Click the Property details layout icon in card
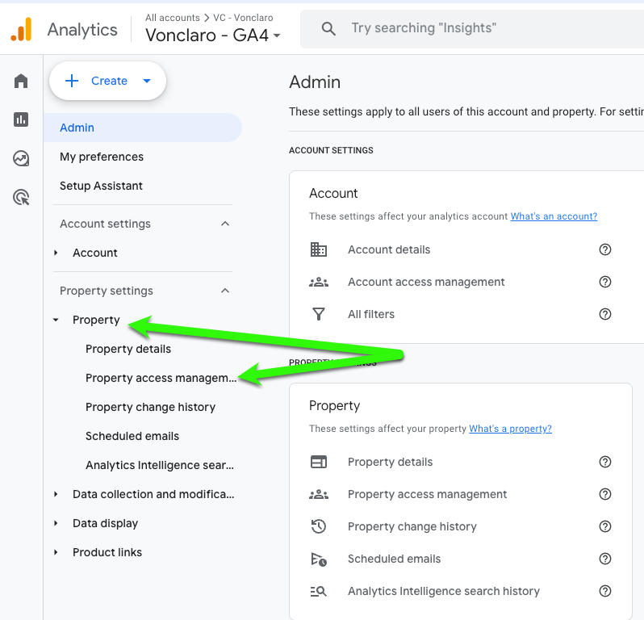The height and width of the screenshot is (620, 644). [318, 462]
